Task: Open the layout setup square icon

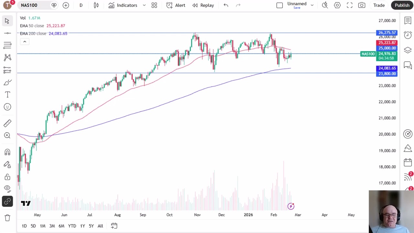Action: tap(279, 5)
